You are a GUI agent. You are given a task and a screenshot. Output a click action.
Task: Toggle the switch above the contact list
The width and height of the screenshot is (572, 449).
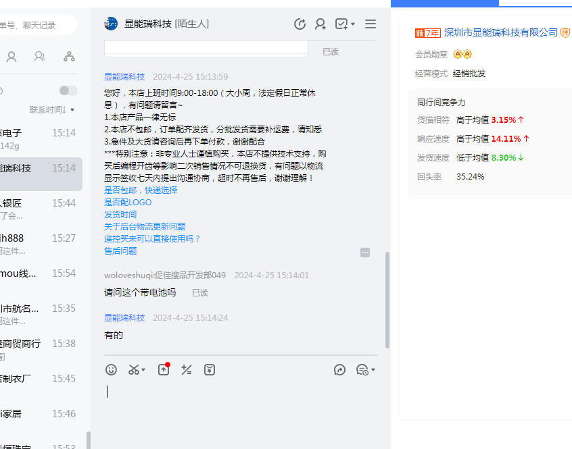(x=68, y=90)
